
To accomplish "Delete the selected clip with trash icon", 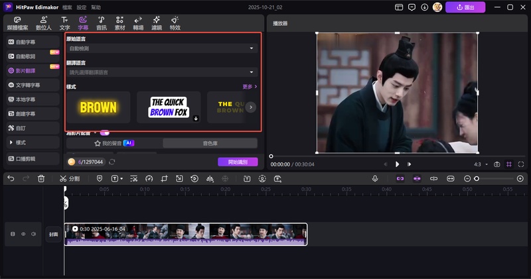I will coord(41,178).
